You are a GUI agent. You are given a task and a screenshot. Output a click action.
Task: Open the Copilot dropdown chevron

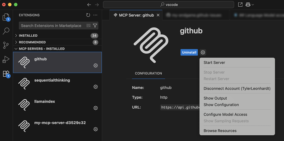(x=253, y=5)
